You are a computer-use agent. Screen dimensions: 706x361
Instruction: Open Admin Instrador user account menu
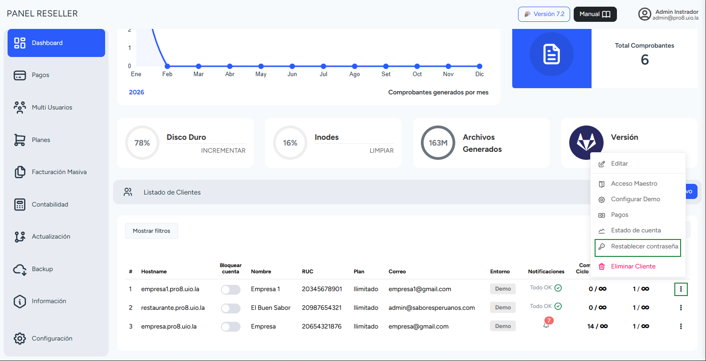pos(668,14)
